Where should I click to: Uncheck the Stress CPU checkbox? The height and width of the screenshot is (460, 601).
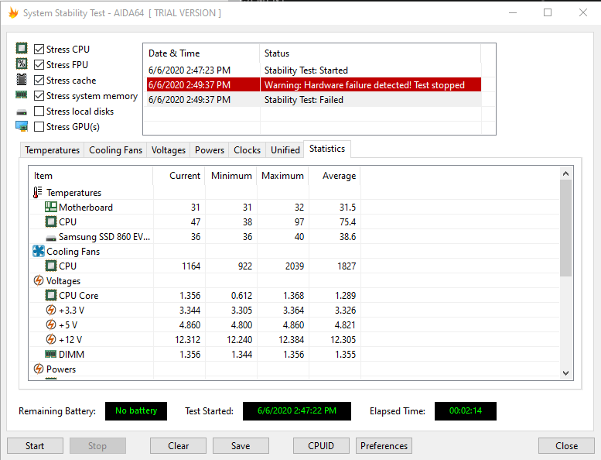pos(39,49)
